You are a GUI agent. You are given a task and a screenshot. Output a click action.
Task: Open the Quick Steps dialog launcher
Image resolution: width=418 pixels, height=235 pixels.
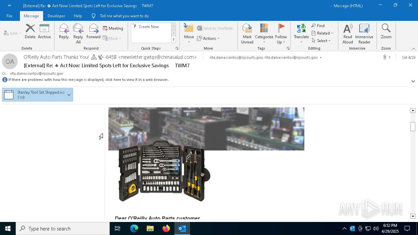pyautogui.click(x=177, y=48)
